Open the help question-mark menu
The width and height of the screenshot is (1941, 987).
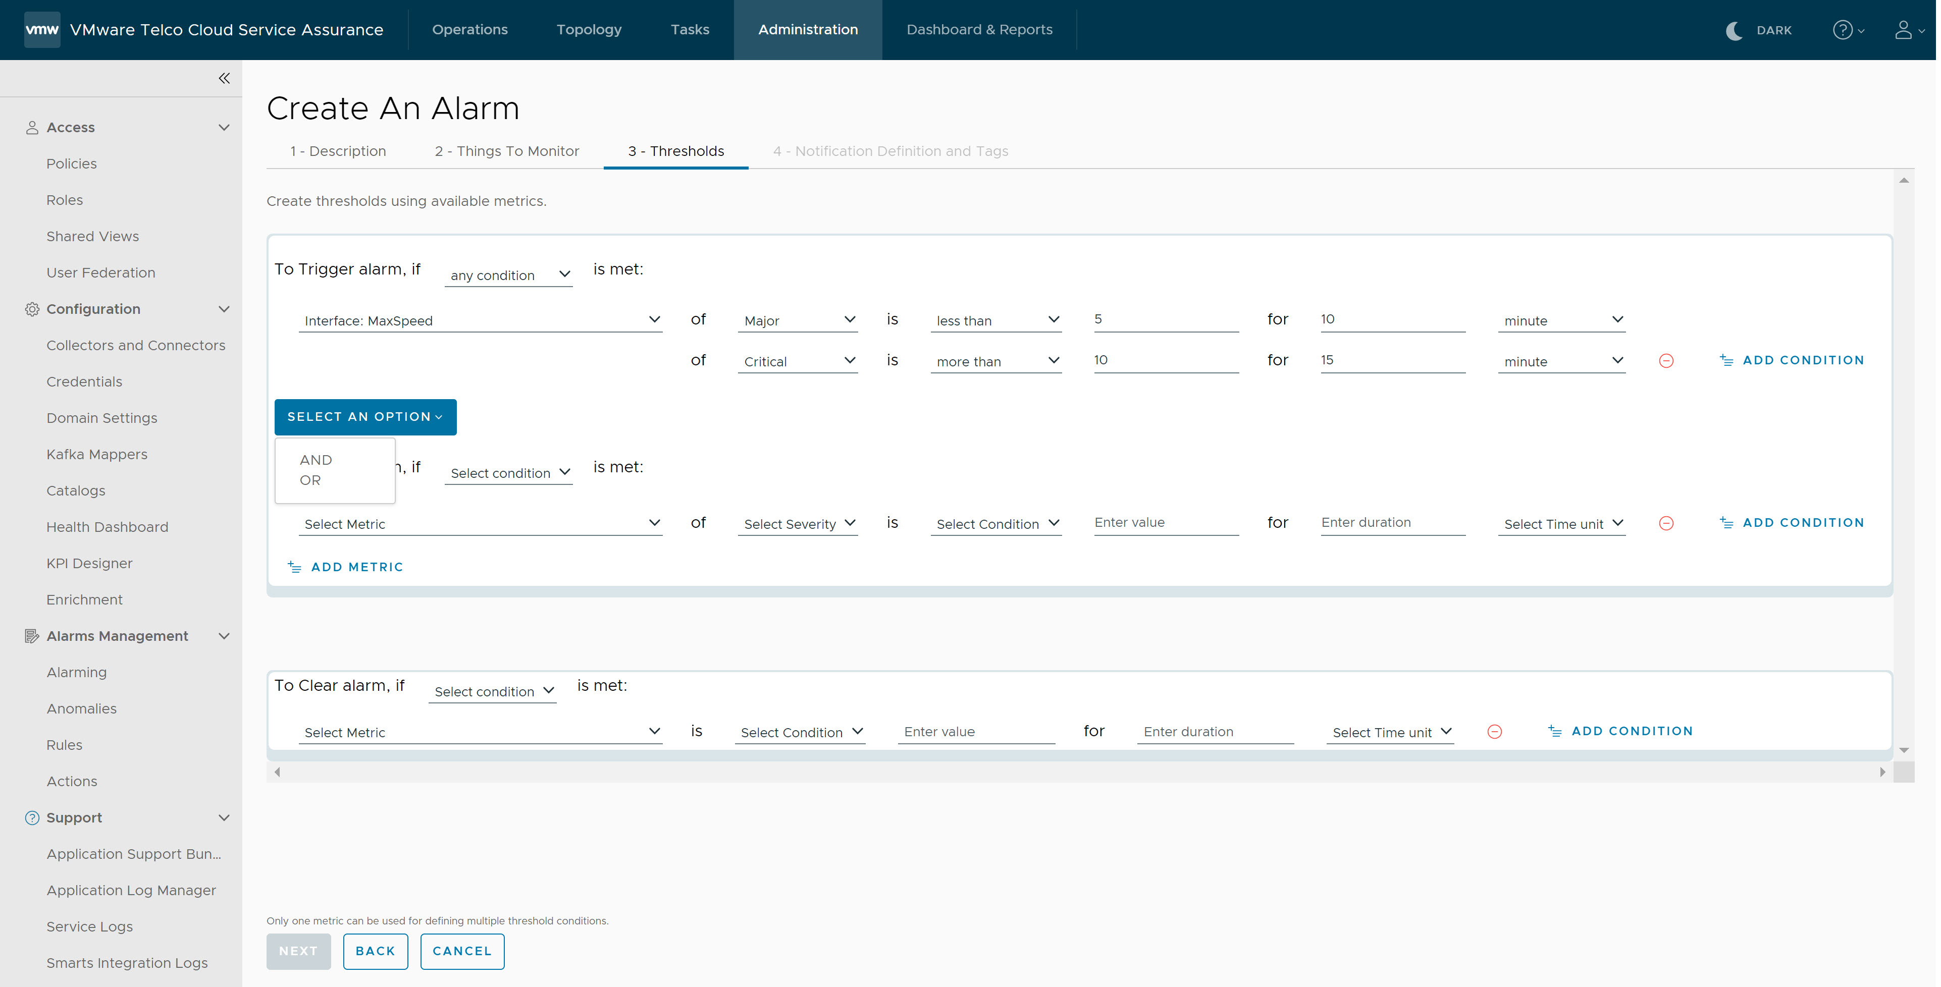1848,30
